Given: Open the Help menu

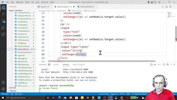Looking at the screenshot, I should pyautogui.click(x=52, y=2).
